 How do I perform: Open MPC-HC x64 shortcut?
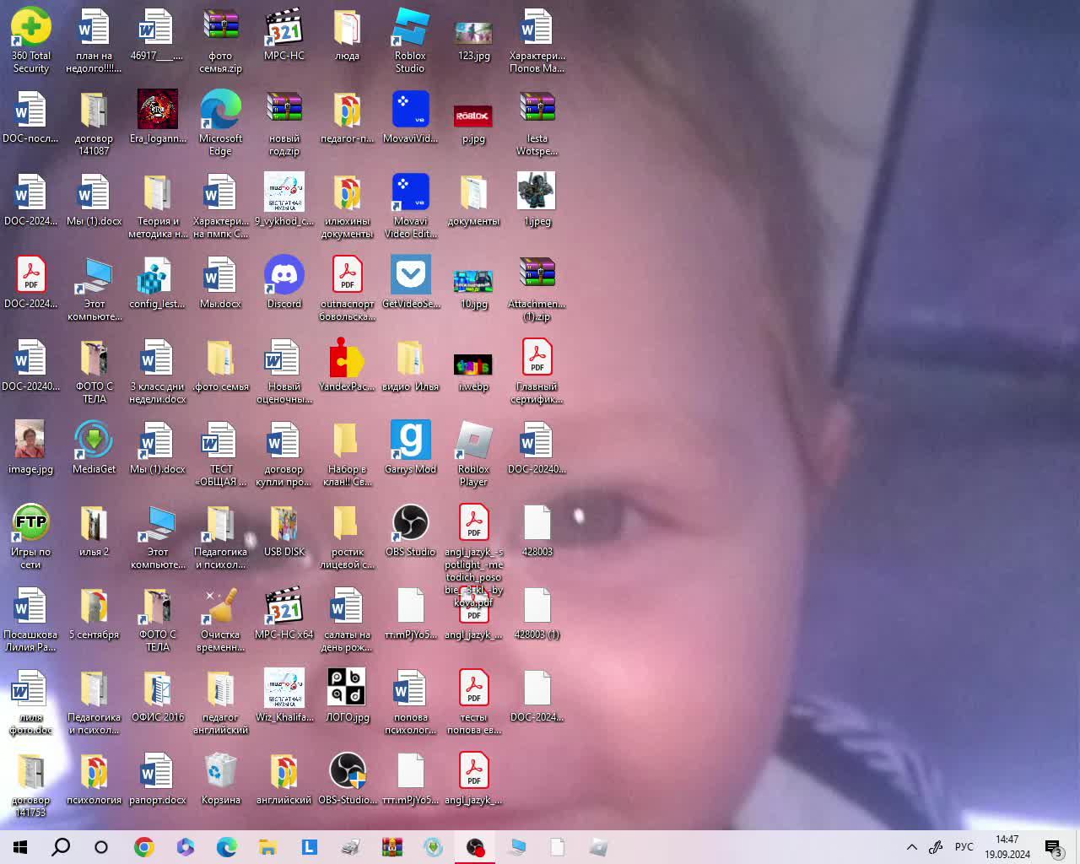pyautogui.click(x=283, y=613)
